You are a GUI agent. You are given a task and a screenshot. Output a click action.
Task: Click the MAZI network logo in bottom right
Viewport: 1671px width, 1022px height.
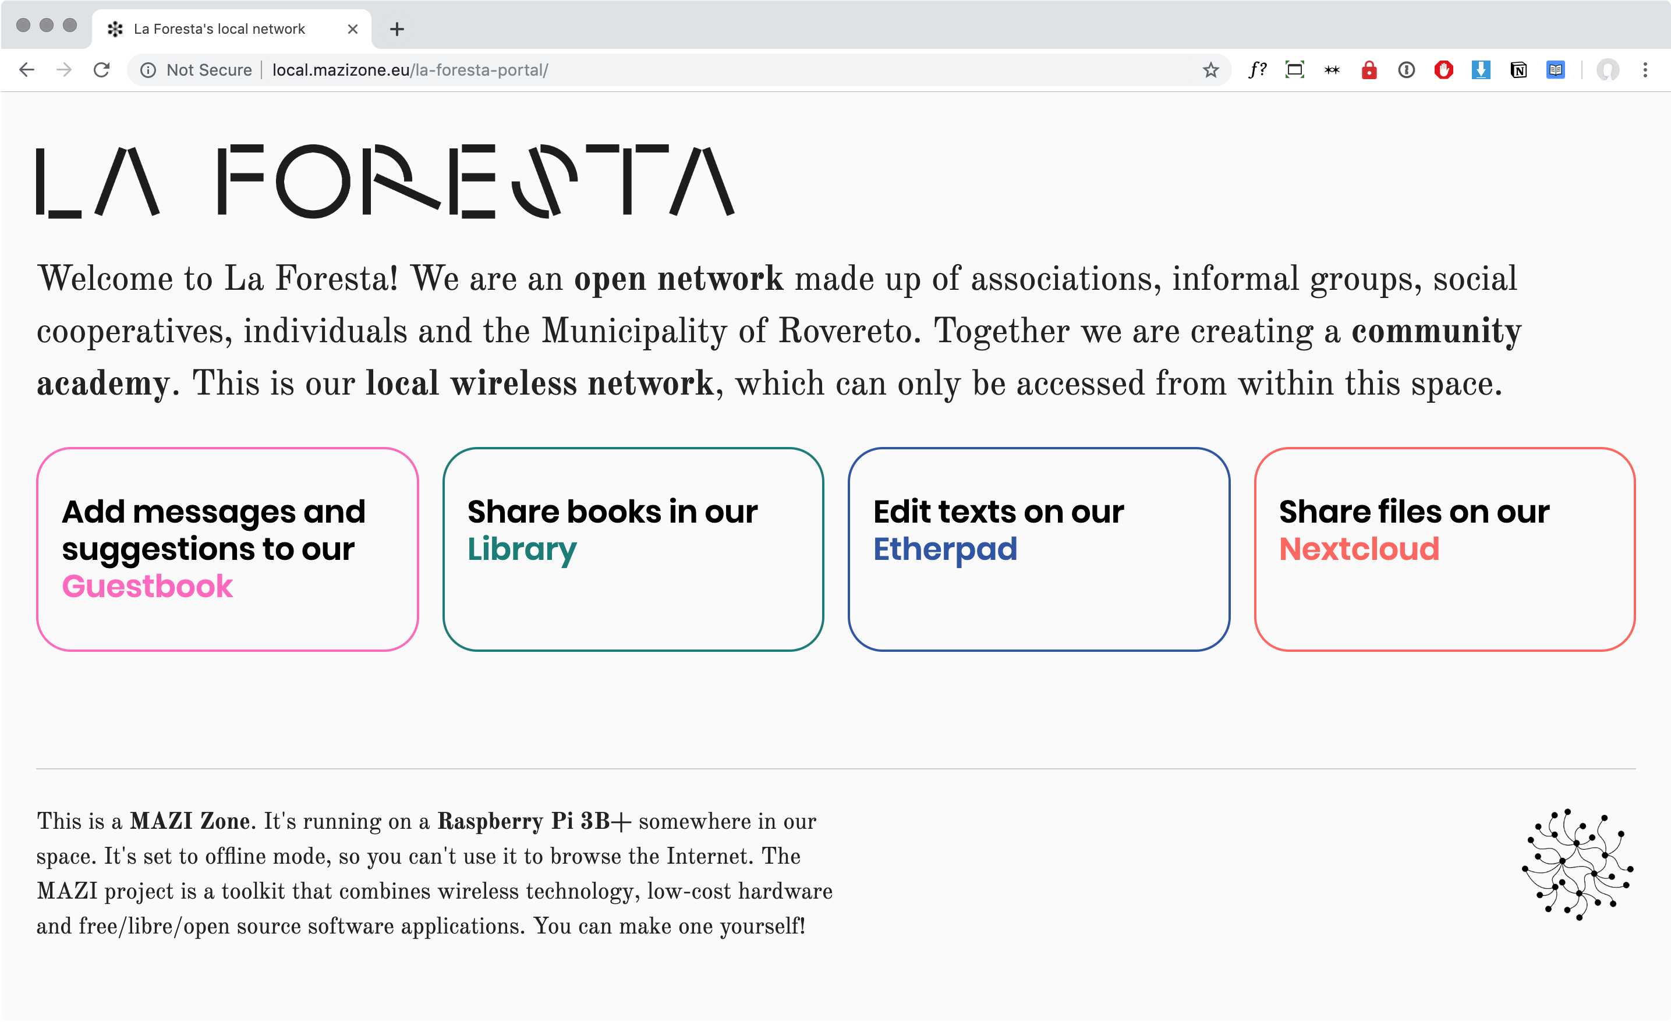[x=1570, y=866]
